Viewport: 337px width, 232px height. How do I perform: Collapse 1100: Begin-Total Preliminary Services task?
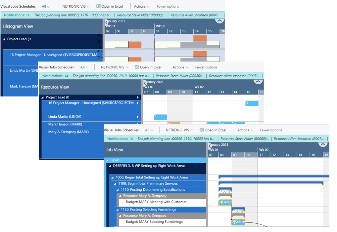click(x=115, y=184)
